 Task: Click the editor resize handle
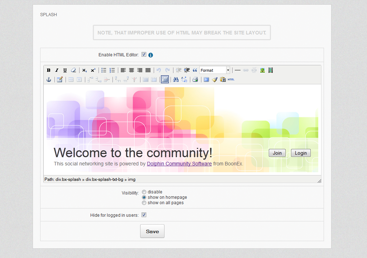(319, 180)
